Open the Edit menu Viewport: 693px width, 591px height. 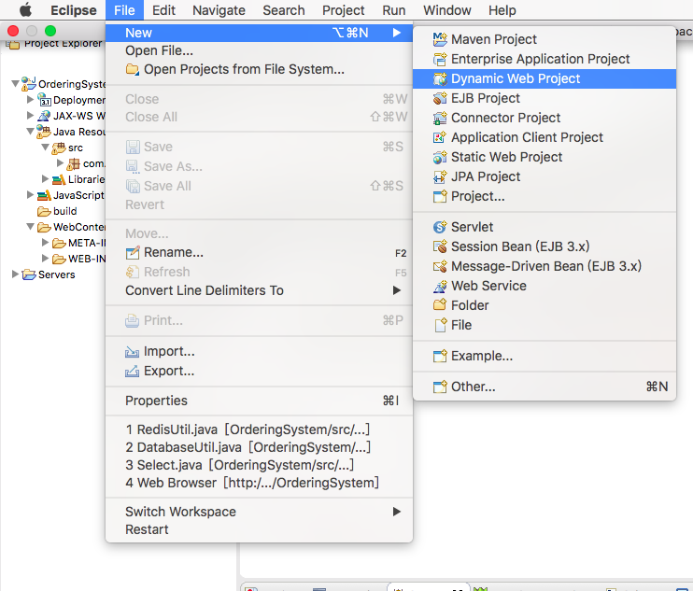pyautogui.click(x=163, y=10)
